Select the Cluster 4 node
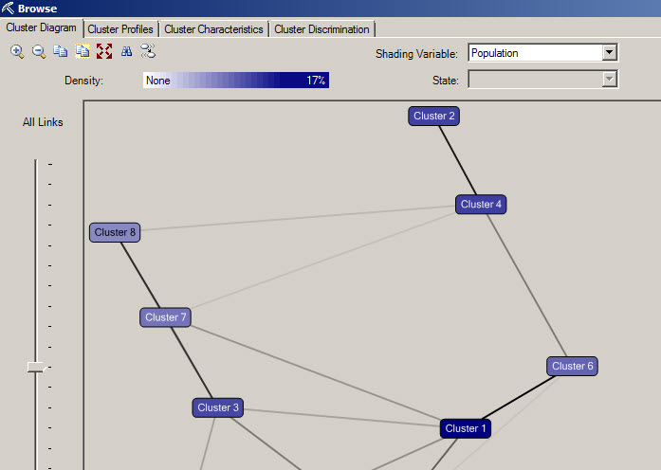 point(481,205)
